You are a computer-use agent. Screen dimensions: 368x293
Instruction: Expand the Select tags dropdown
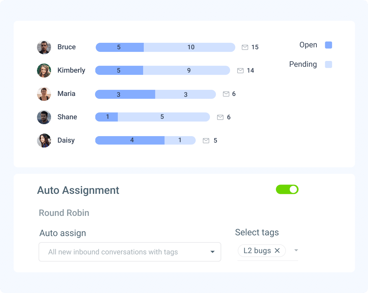pyautogui.click(x=296, y=250)
